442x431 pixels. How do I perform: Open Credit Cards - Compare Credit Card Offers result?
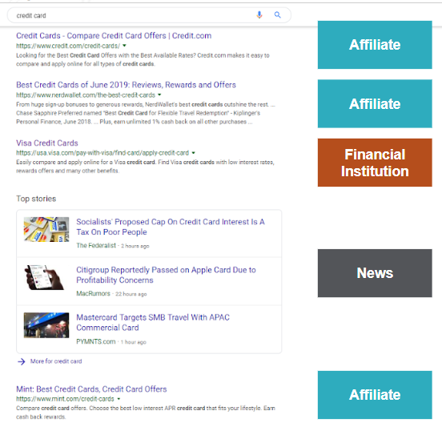(x=114, y=36)
